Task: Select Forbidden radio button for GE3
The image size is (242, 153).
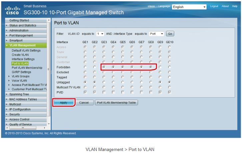Action: point(104,67)
